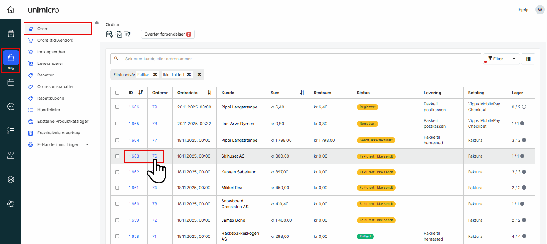Click the home icon in top-left corner

11,10
